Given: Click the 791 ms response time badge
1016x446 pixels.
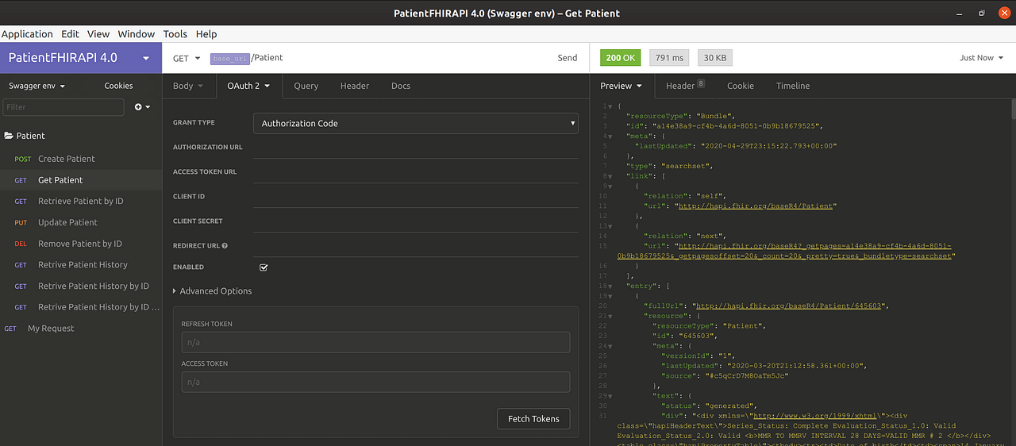Looking at the screenshot, I should coord(669,58).
